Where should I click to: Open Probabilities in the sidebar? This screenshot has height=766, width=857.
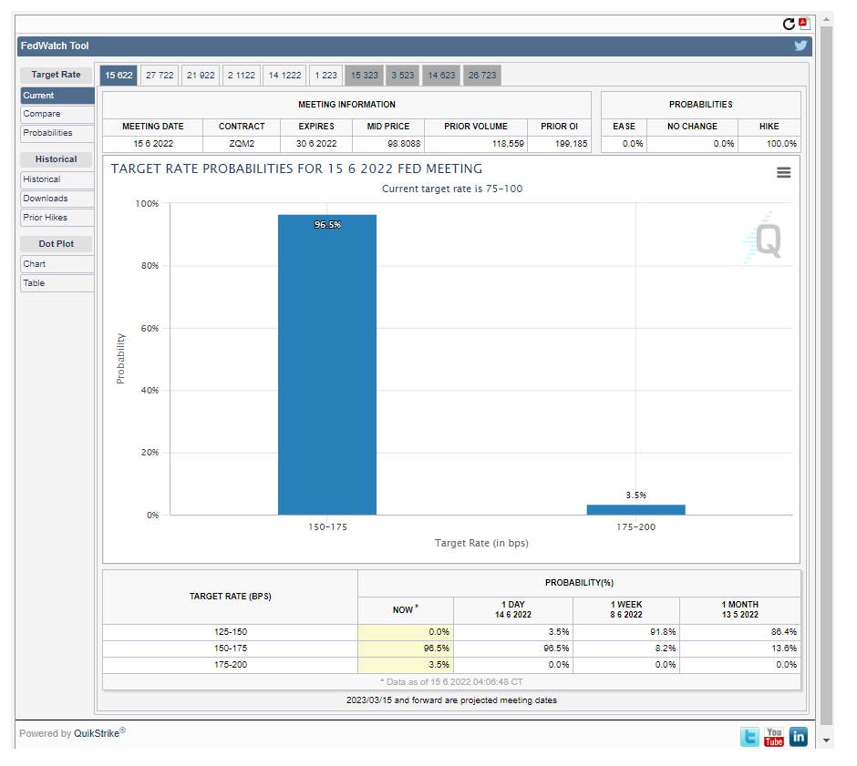click(x=57, y=133)
